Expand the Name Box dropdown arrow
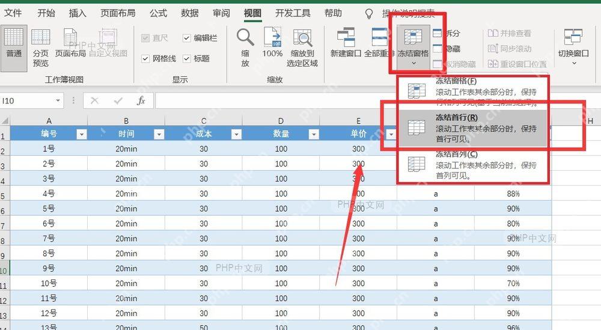The height and width of the screenshot is (330, 601). click(58, 101)
